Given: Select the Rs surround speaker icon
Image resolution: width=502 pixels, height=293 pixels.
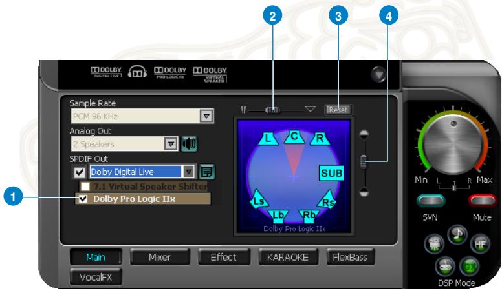Looking at the screenshot, I should (x=327, y=201).
